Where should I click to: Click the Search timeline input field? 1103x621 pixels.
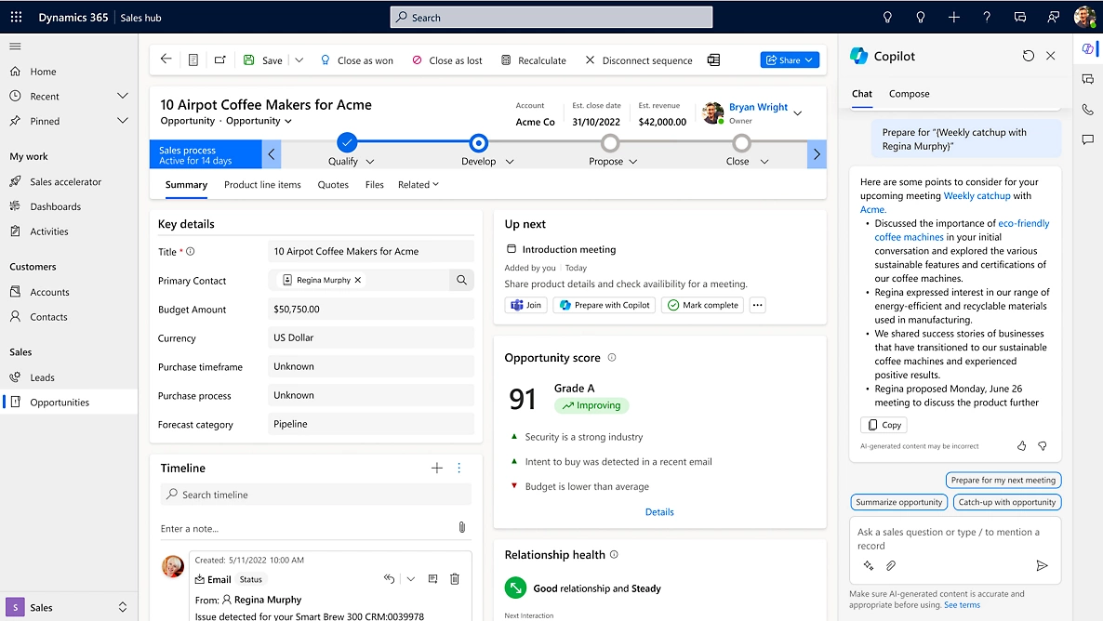[x=316, y=495]
